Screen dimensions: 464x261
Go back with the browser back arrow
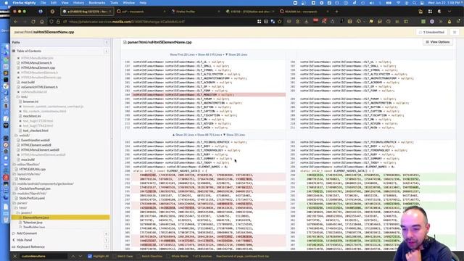click(x=16, y=22)
